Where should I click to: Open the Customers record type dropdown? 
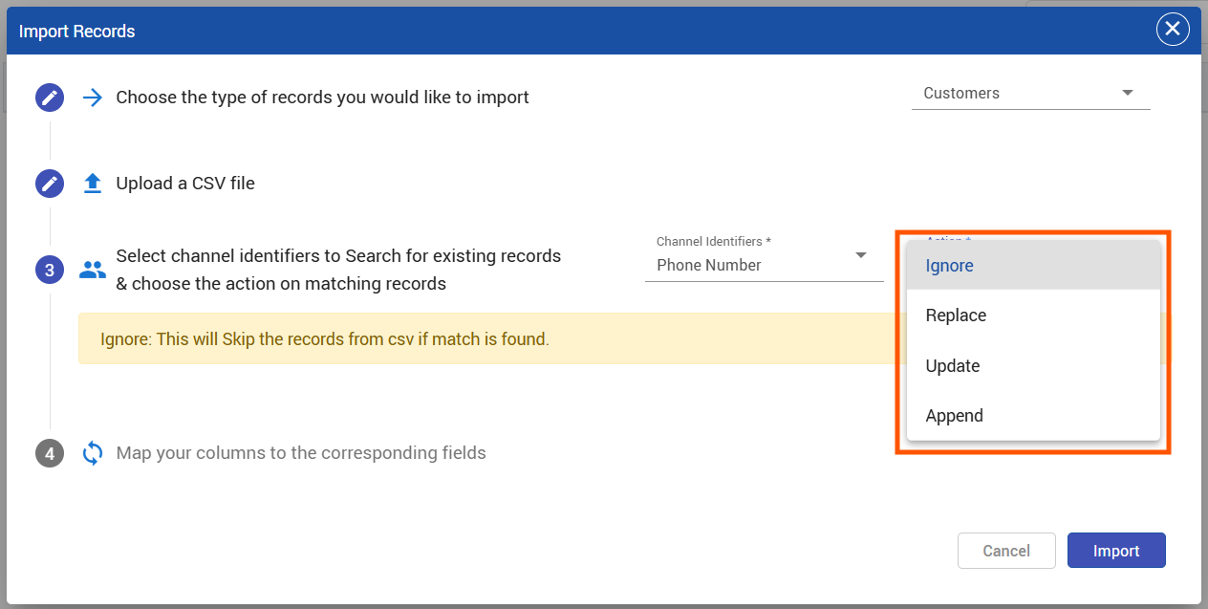click(x=1030, y=94)
